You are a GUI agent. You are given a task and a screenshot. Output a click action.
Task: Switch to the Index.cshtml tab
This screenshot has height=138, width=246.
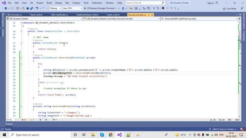(x=113, y=15)
